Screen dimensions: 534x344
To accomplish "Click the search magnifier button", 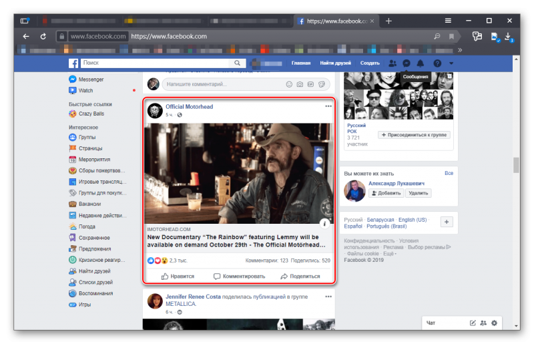I will click(x=237, y=63).
